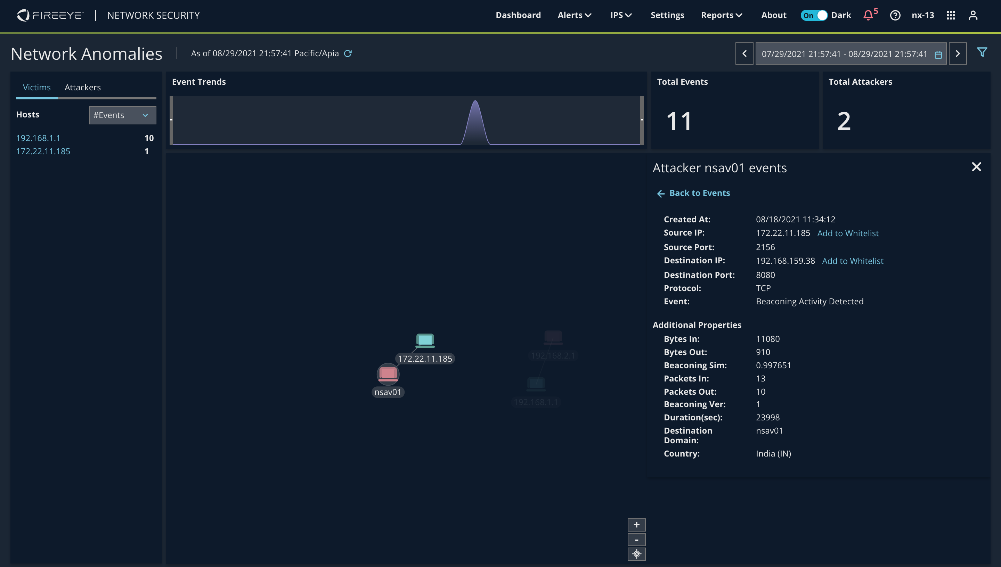Screen dimensions: 1001x567
Task: Expand the Reports menu
Action: pos(721,15)
